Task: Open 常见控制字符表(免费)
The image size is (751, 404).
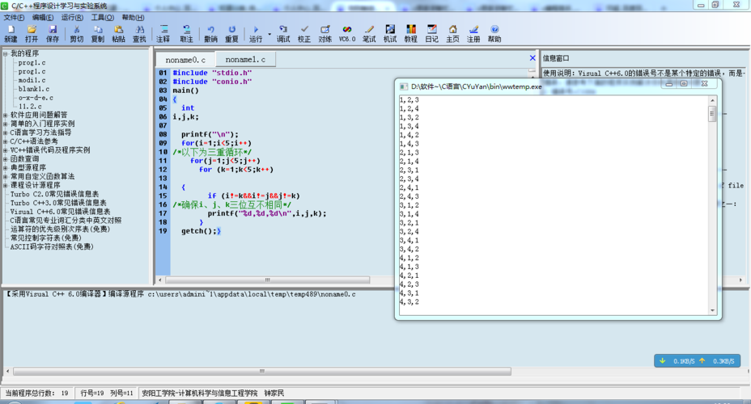Action: (45, 238)
